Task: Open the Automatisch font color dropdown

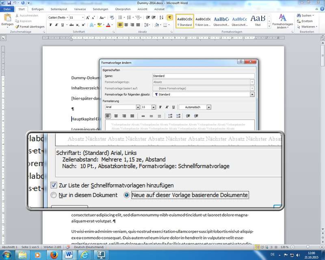Action: pyautogui.click(x=209, y=107)
